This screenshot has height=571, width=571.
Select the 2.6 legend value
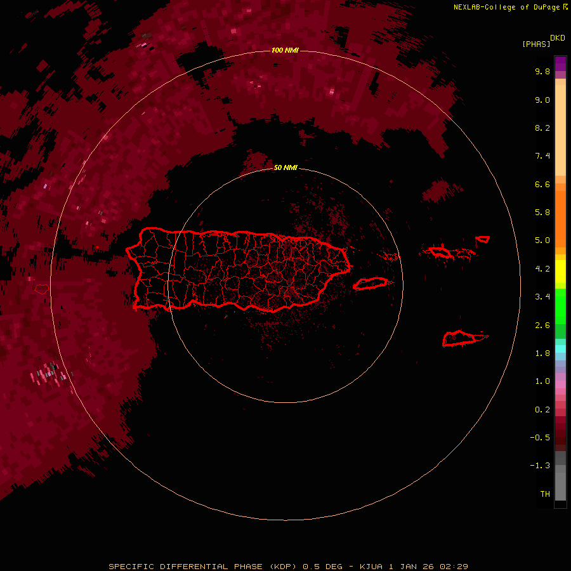click(x=542, y=325)
